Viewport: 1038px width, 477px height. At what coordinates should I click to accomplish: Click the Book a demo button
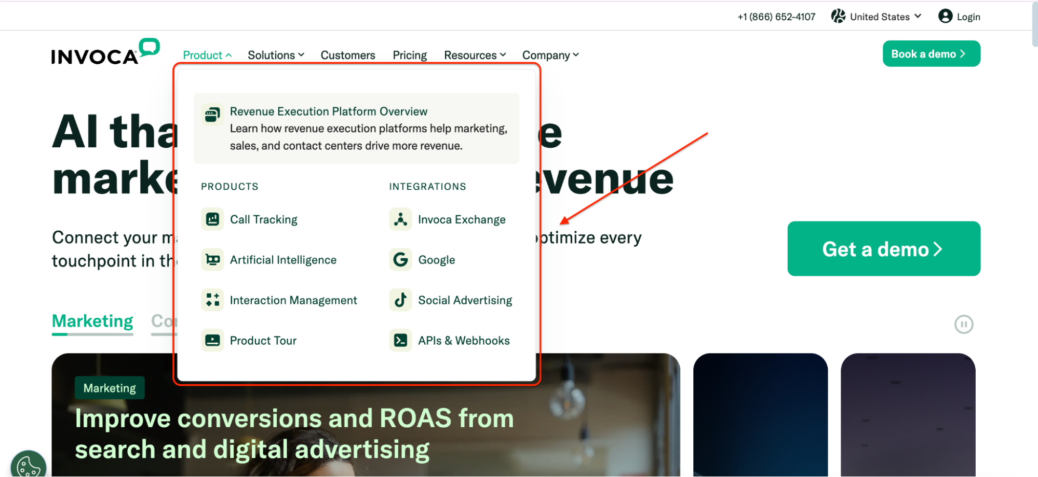click(x=932, y=54)
